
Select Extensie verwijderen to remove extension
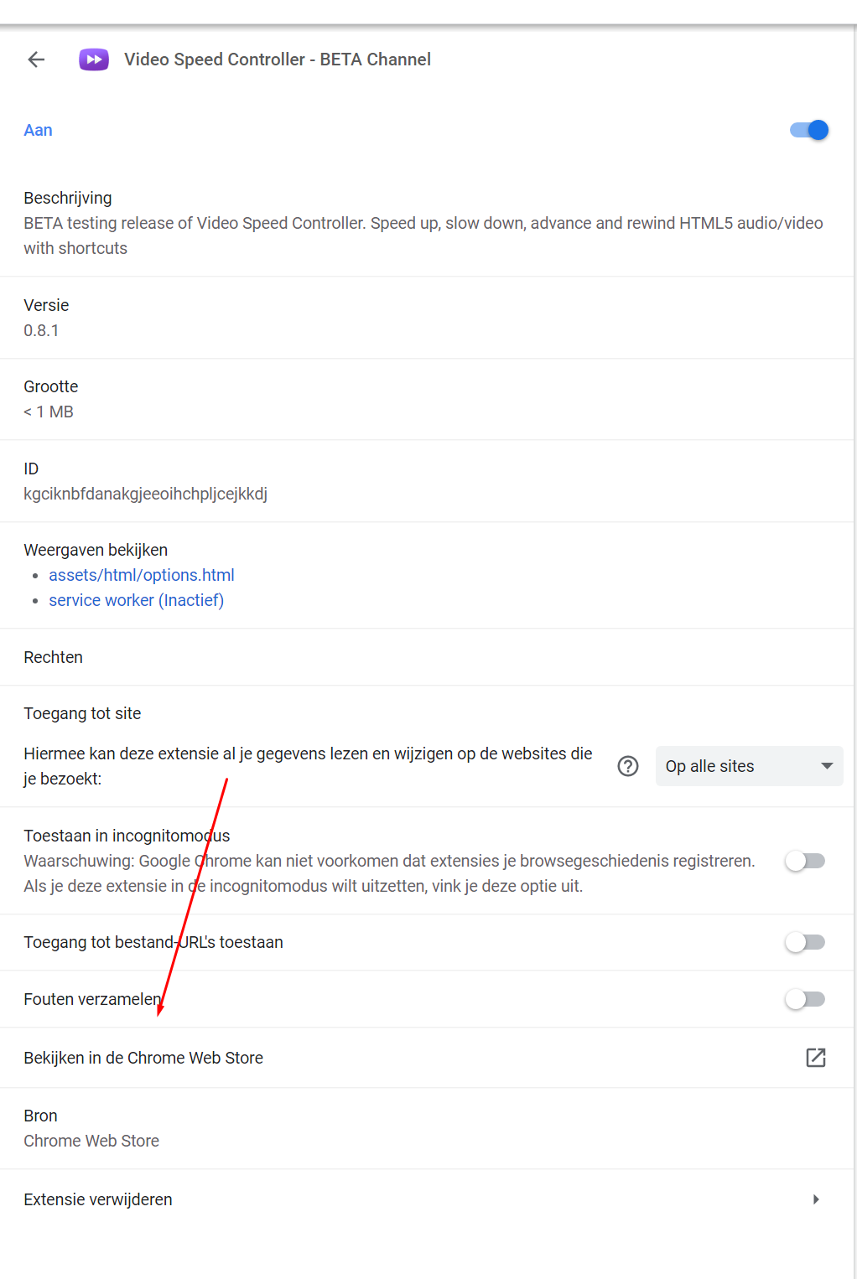tap(97, 1199)
